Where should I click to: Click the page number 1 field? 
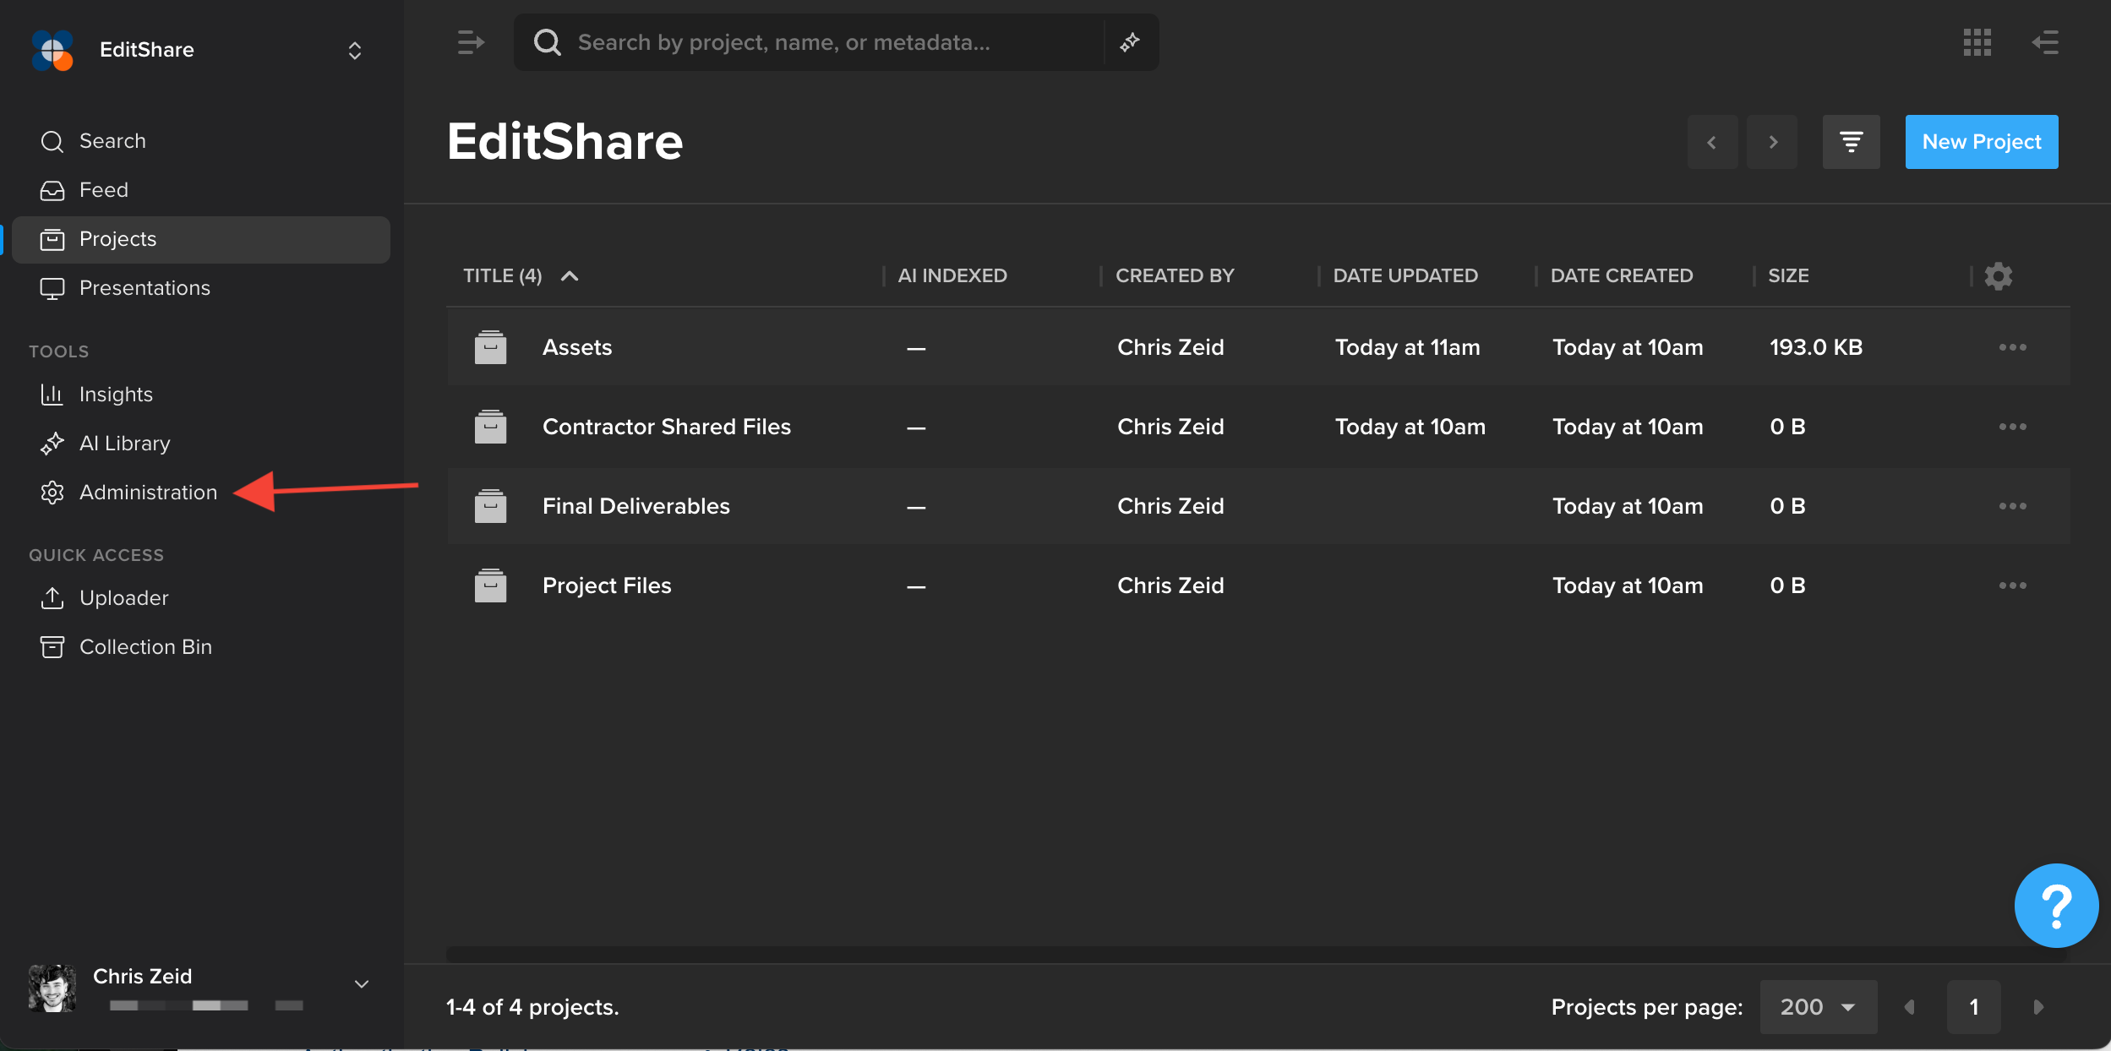(1974, 1007)
